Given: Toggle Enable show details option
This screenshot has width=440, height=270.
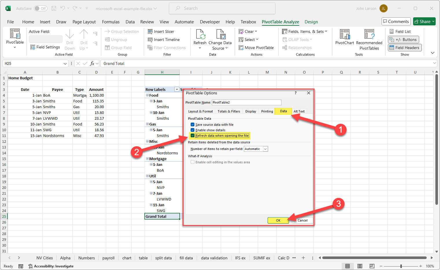Looking at the screenshot, I should point(192,130).
